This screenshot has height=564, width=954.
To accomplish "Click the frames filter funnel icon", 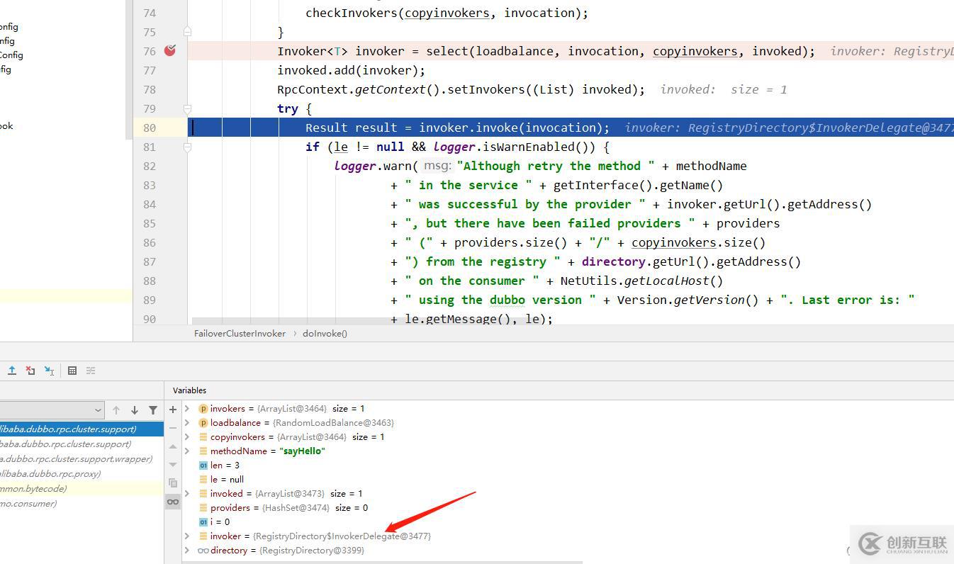I will pos(153,410).
